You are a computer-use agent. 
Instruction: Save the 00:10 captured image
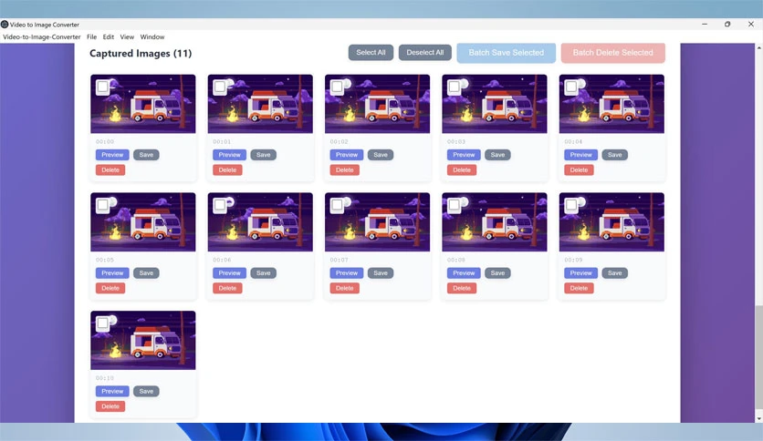point(146,391)
